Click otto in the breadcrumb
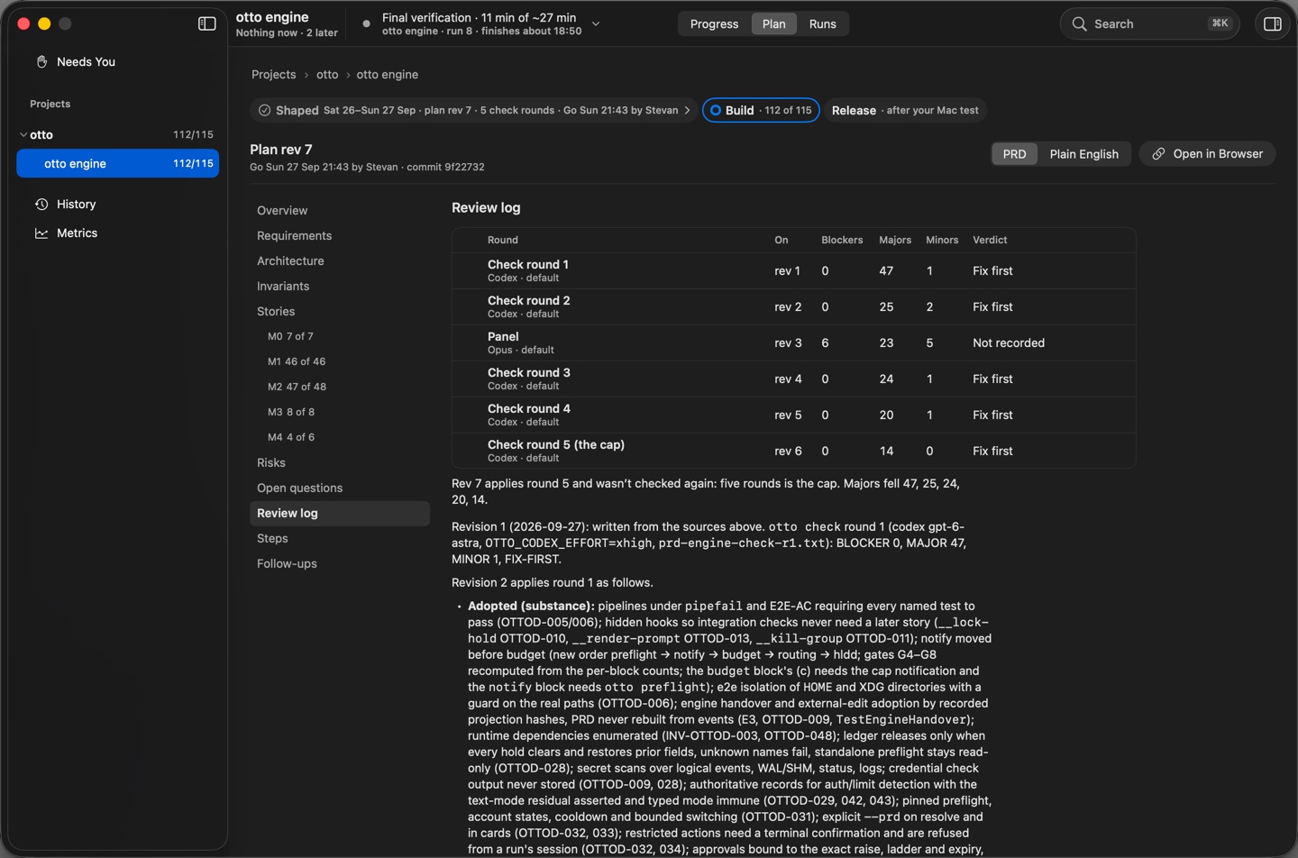This screenshot has width=1298, height=858. click(327, 75)
